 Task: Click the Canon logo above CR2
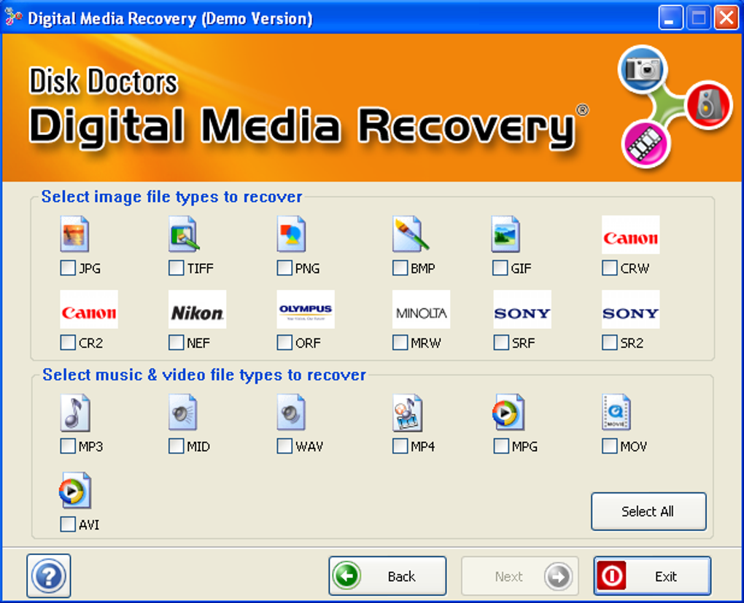(89, 309)
